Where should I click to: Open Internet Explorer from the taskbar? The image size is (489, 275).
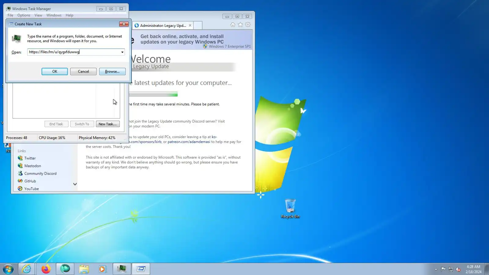(x=27, y=269)
